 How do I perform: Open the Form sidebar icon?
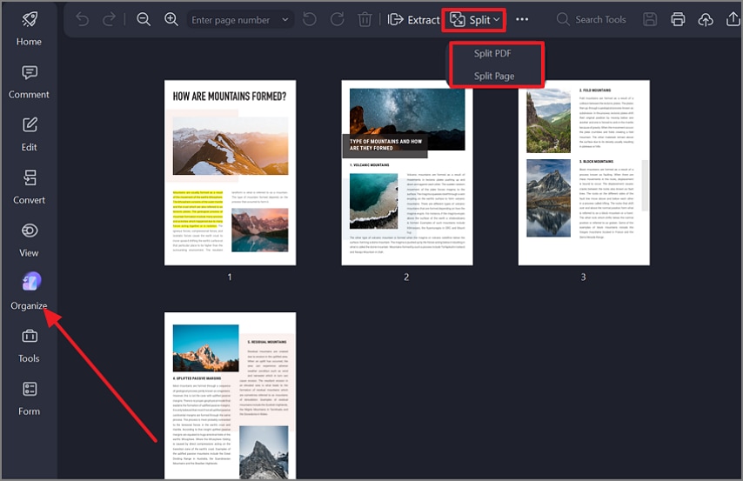30,389
